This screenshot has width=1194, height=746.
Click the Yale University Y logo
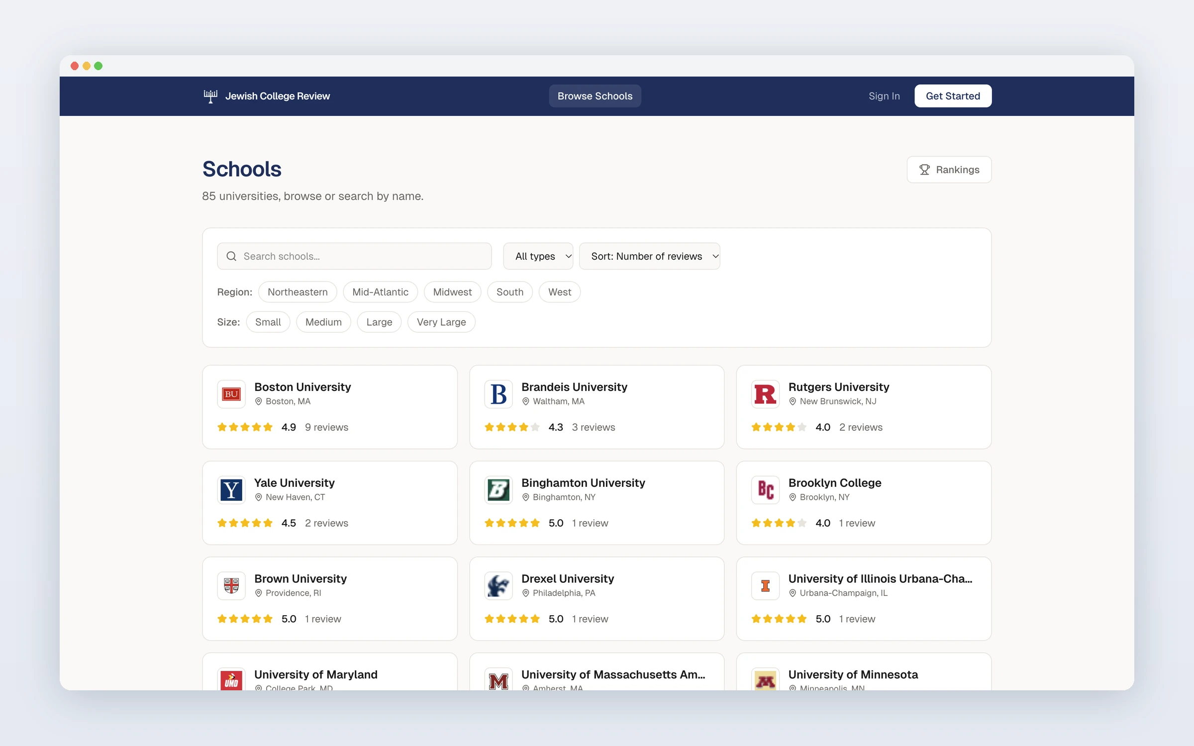coord(231,490)
